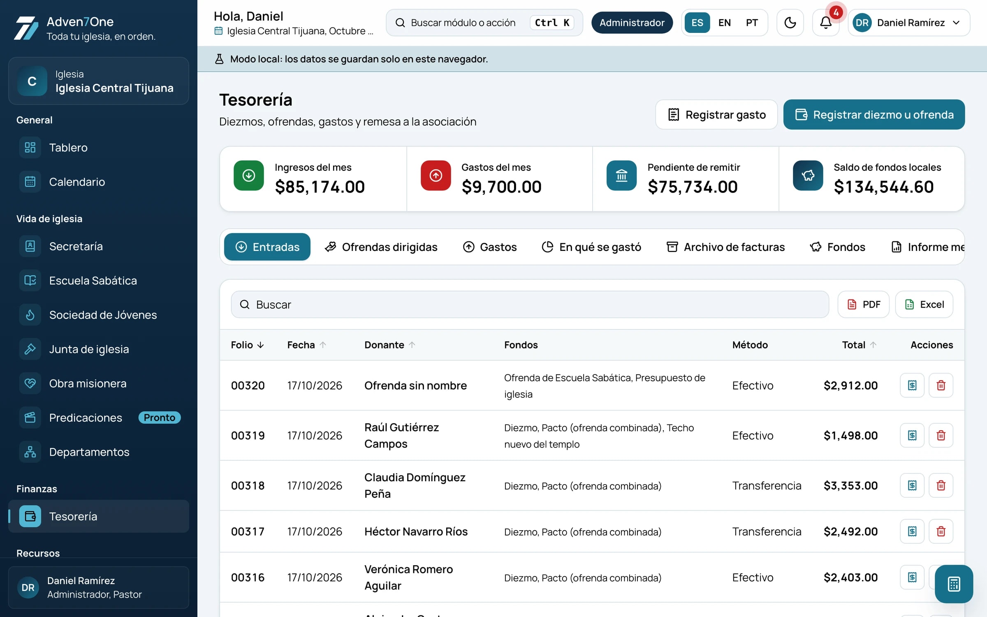Open Predicaciones module
The image size is (987, 617).
tap(99, 418)
